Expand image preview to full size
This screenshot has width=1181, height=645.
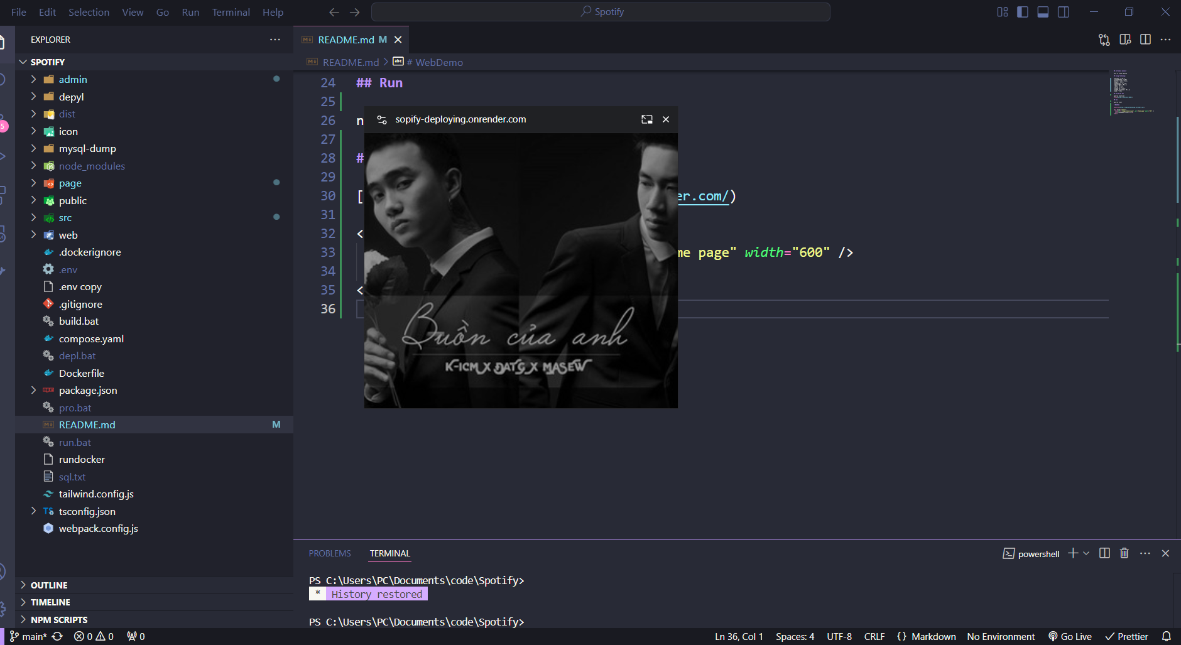tap(646, 119)
